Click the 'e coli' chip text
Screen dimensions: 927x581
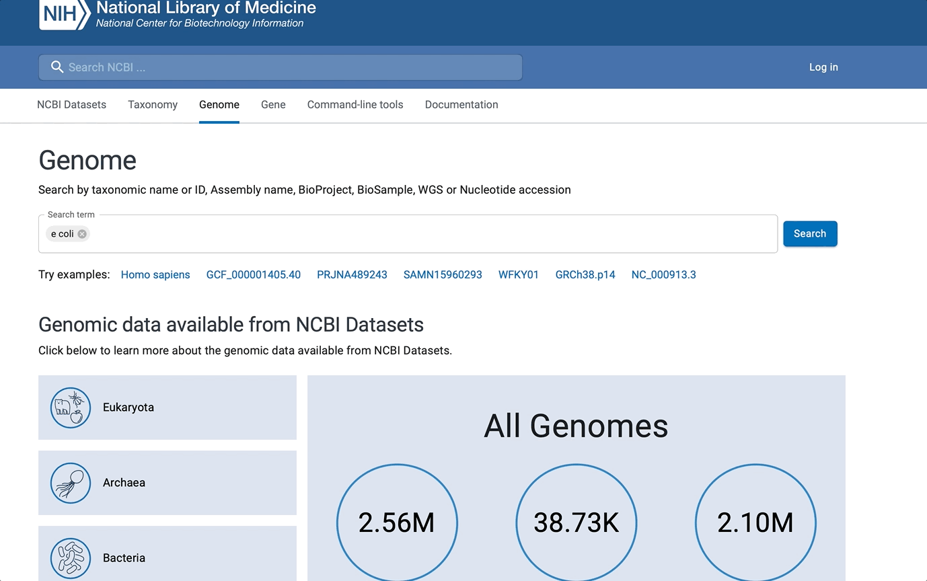coord(63,234)
